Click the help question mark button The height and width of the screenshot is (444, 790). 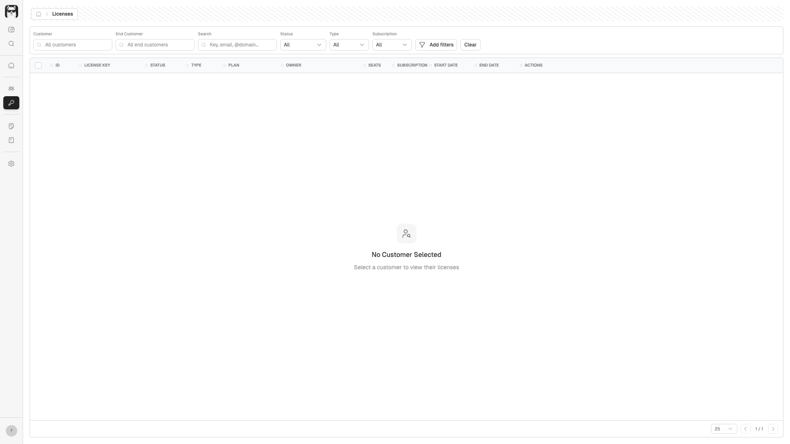pos(11,430)
